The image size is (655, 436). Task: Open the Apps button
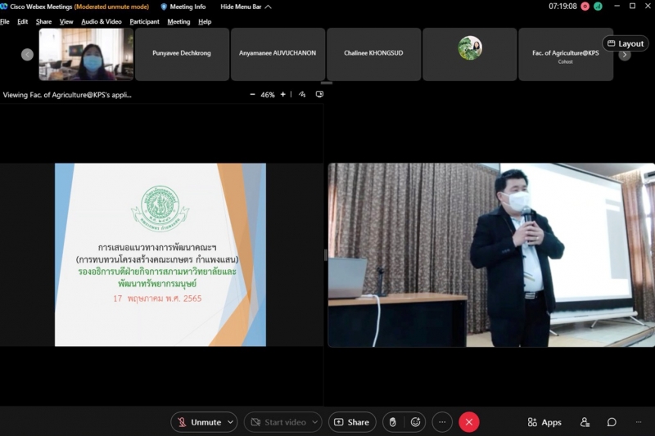pos(544,422)
